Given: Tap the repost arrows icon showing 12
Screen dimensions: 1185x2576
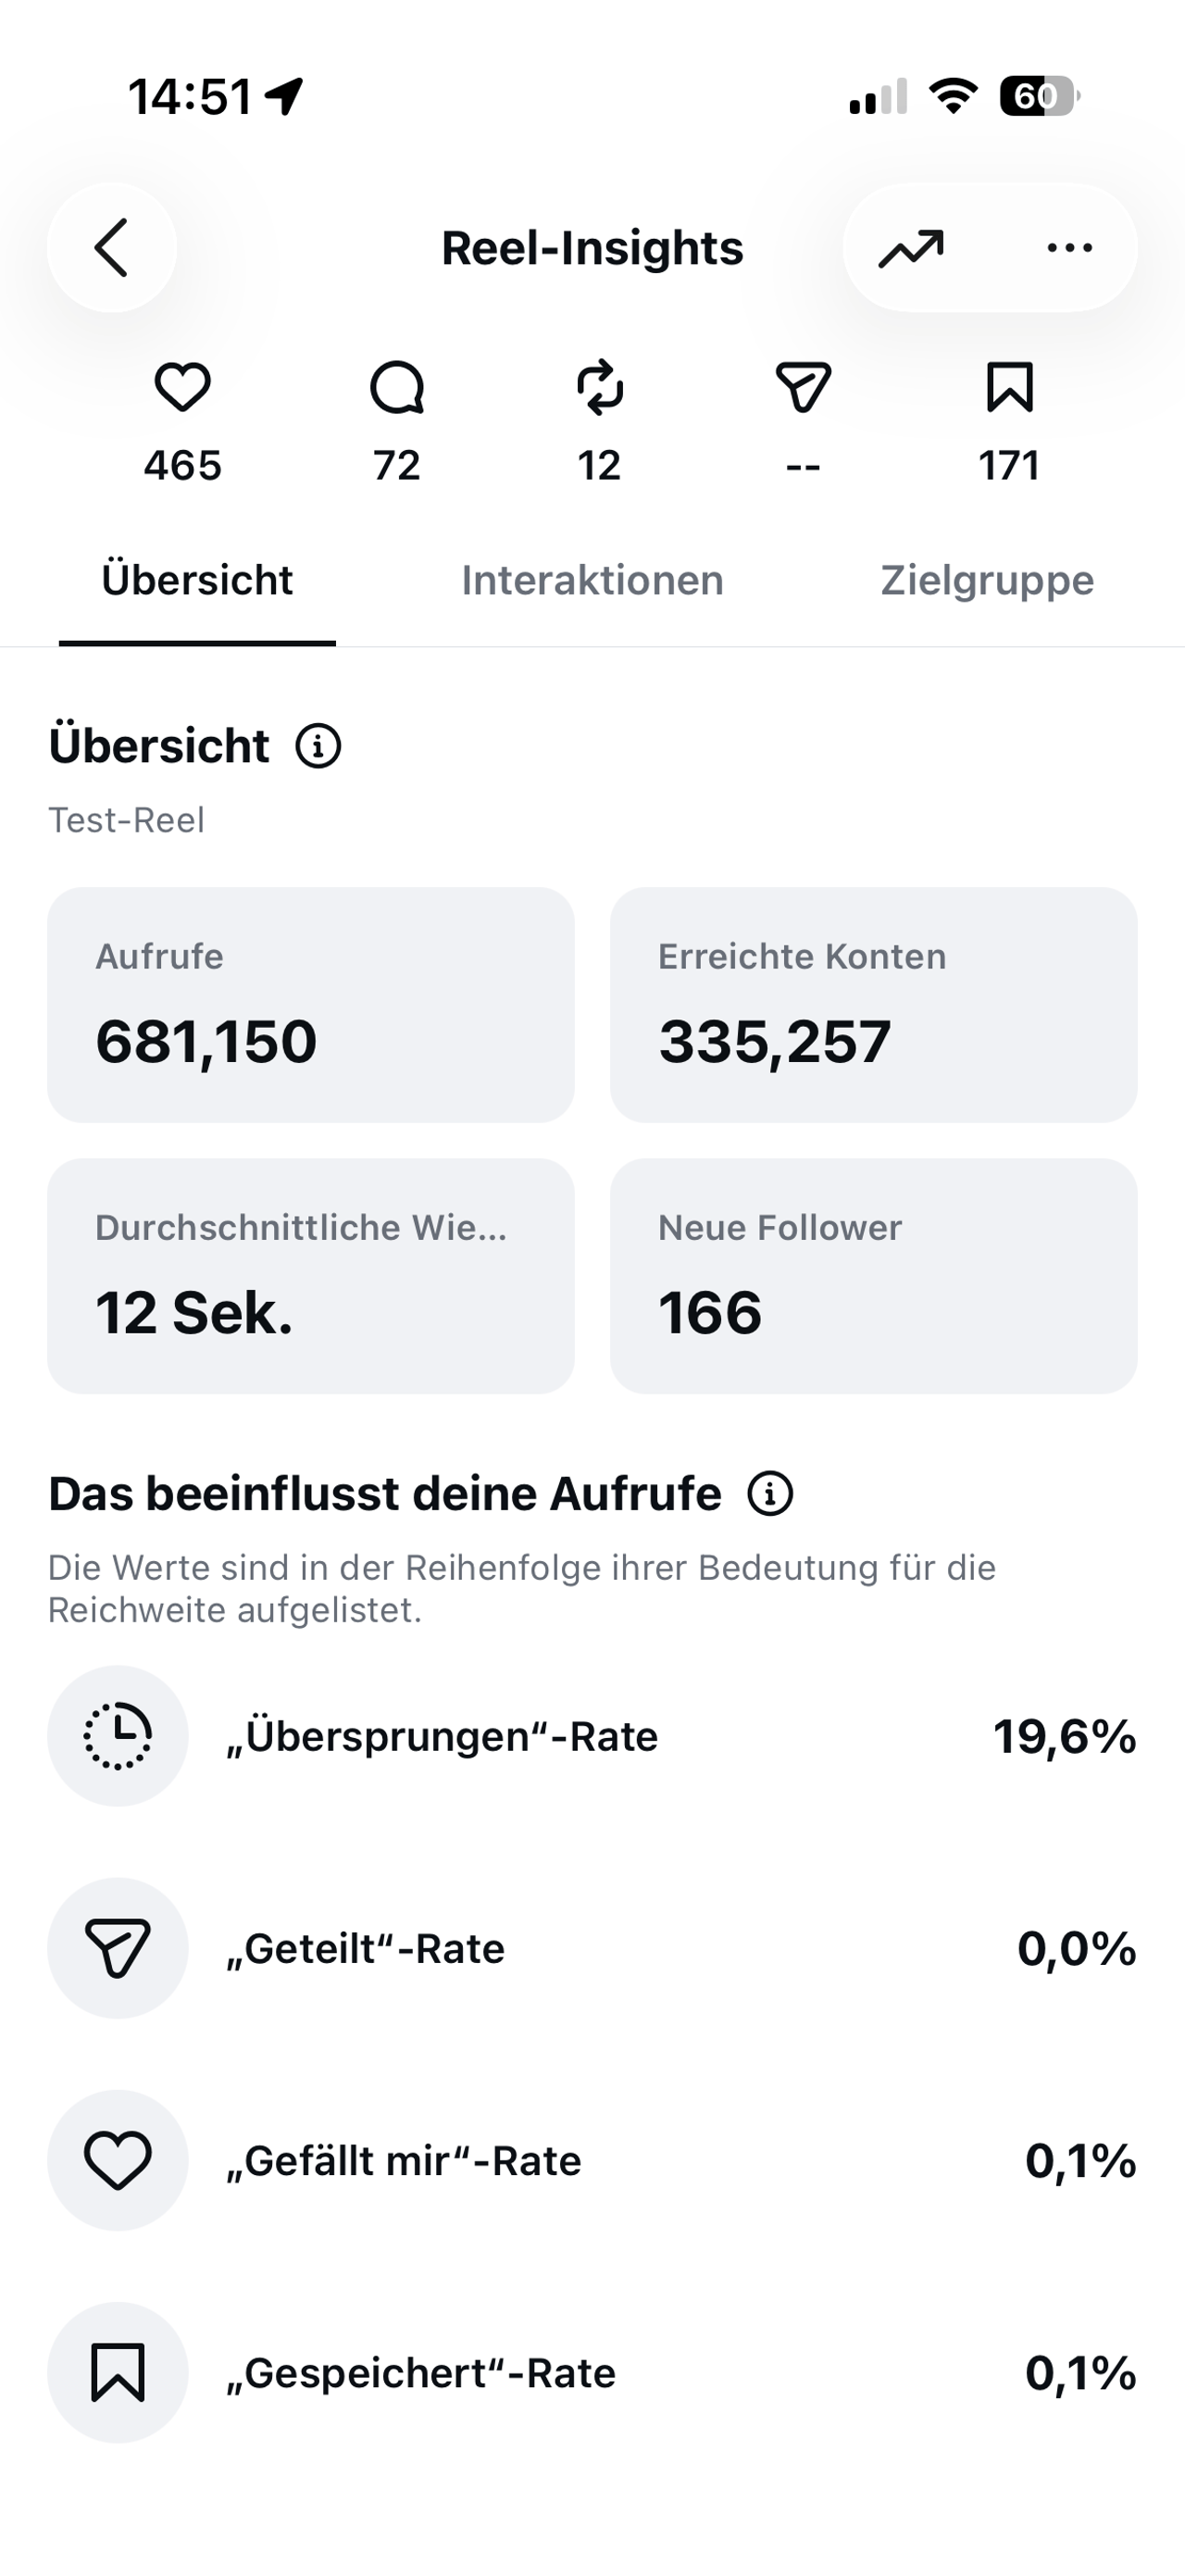Looking at the screenshot, I should pos(600,388).
